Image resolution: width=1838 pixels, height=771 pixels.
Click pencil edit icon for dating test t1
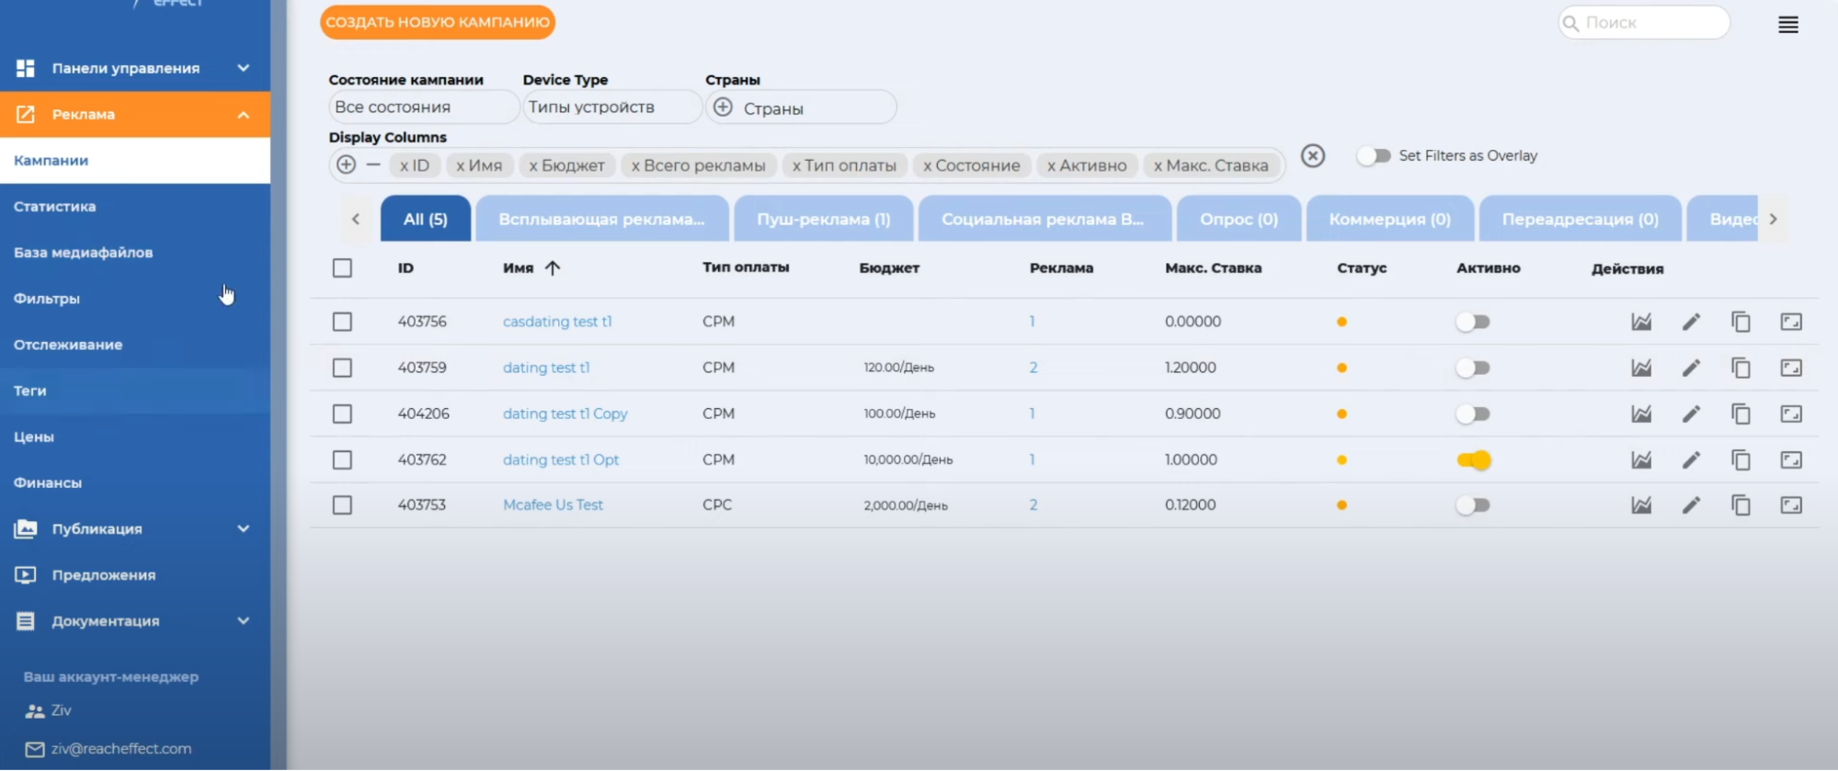1691,368
